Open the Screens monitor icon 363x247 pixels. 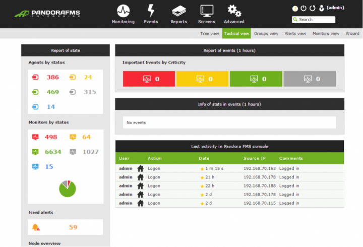tap(206, 11)
